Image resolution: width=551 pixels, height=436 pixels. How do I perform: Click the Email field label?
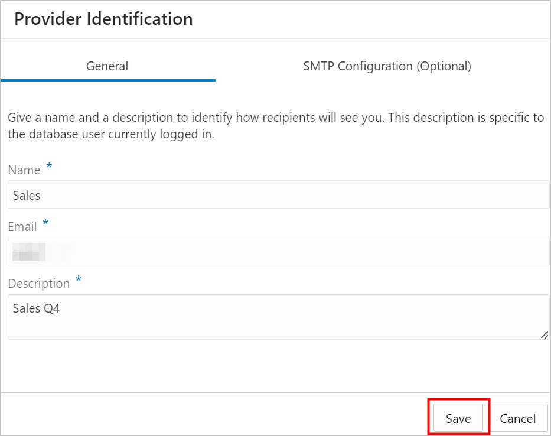22,226
